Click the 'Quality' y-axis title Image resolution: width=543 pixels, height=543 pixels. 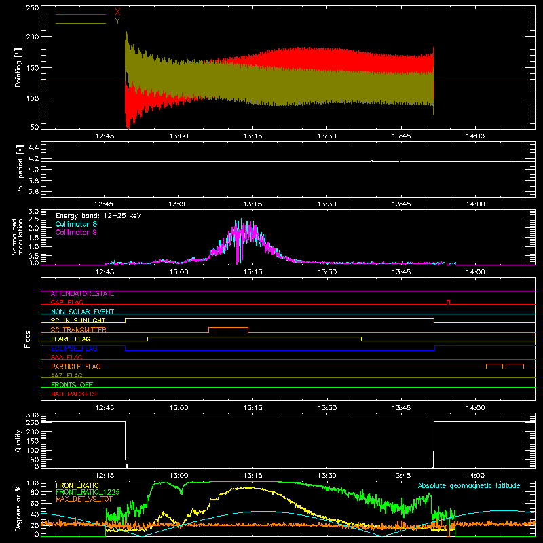point(18,441)
